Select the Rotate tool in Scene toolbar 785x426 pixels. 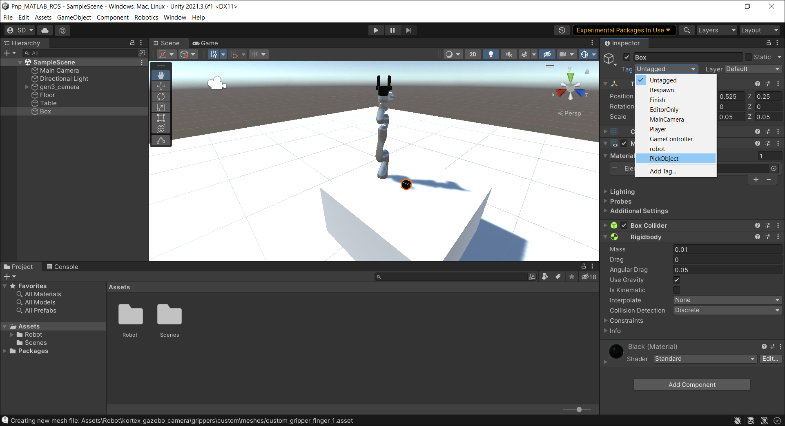tap(161, 96)
